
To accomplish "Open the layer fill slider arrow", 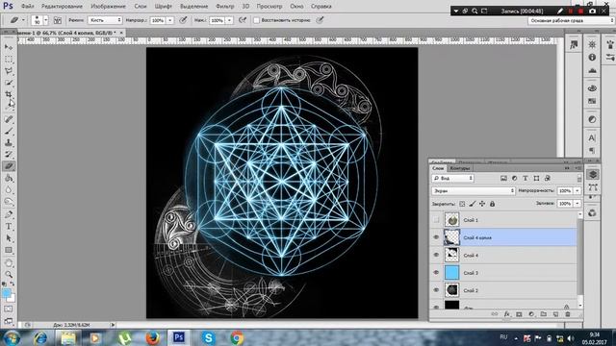I will pos(577,204).
